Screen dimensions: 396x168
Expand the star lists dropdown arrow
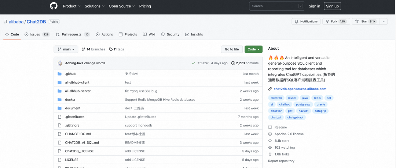click(x=384, y=22)
